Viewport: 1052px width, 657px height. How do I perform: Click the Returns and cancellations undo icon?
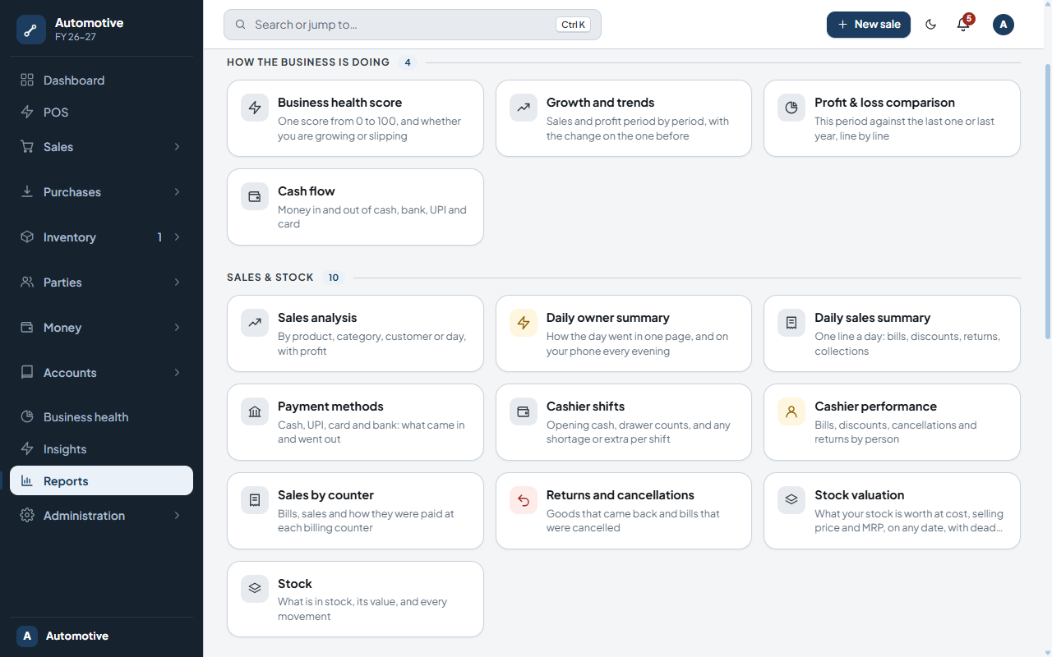click(x=524, y=500)
